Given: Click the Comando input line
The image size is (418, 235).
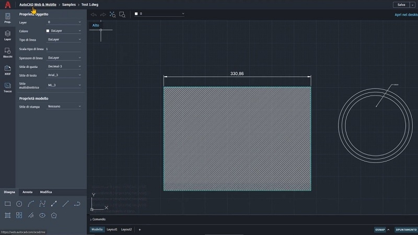Looking at the screenshot, I should (x=253, y=219).
